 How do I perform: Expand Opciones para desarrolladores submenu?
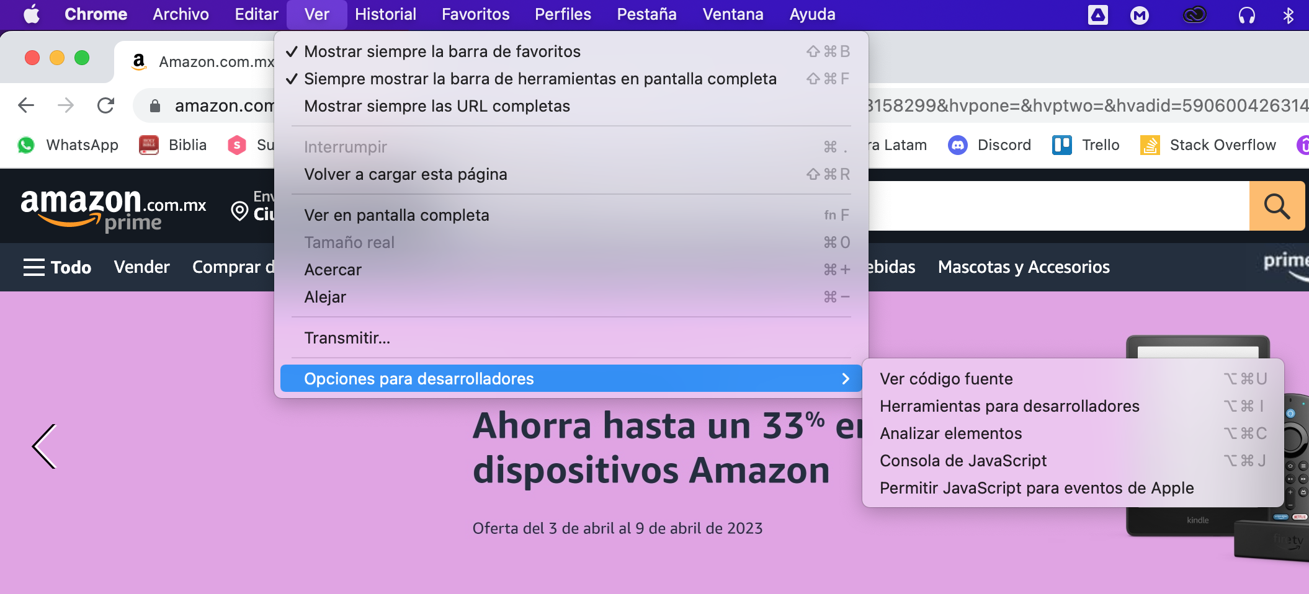click(x=571, y=379)
